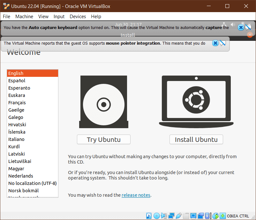Select English in the language list
The image size is (256, 220).
tap(33, 73)
